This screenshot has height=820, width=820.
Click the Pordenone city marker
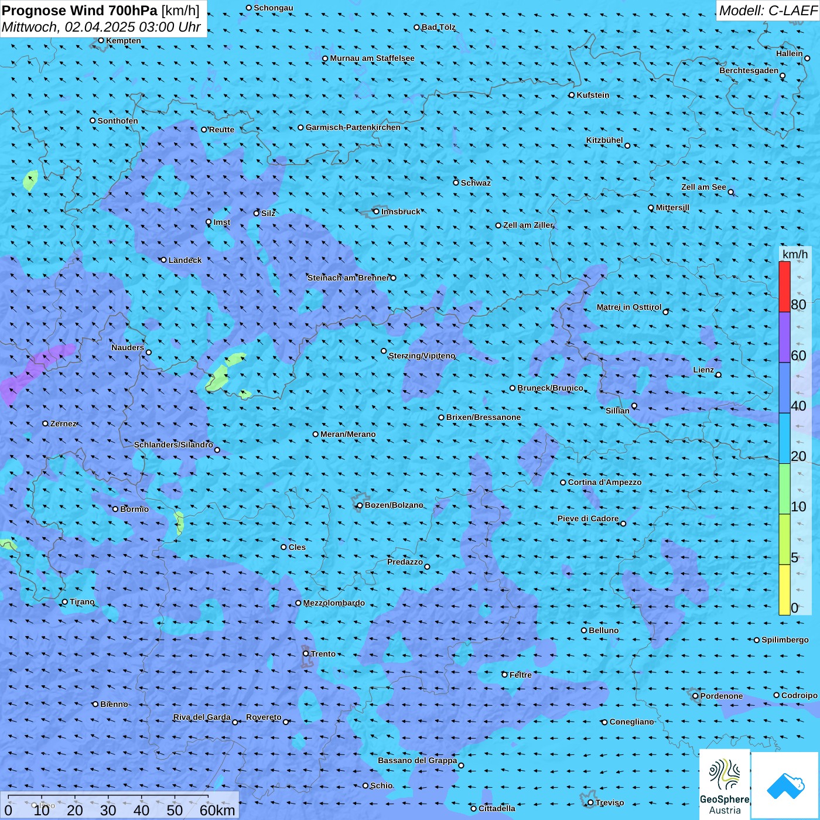[695, 696]
